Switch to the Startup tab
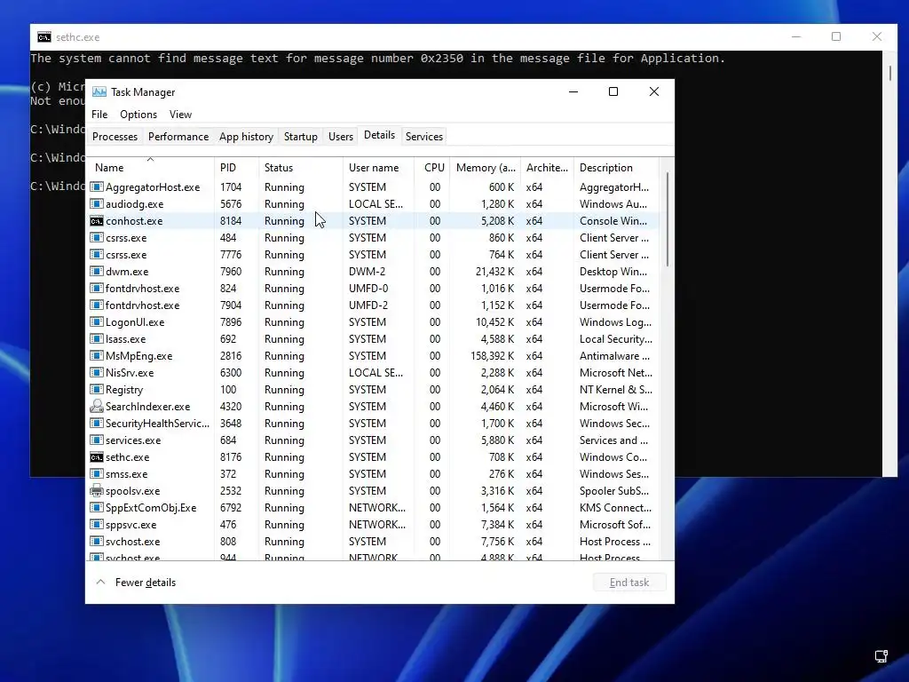This screenshot has width=909, height=682. pos(300,136)
